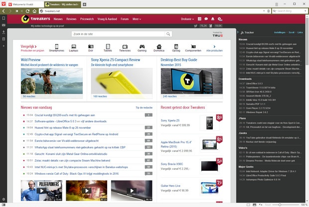Screen dimensions: 309x207
Task: Select the Dslr camera category icon
Action: (x=91, y=46)
